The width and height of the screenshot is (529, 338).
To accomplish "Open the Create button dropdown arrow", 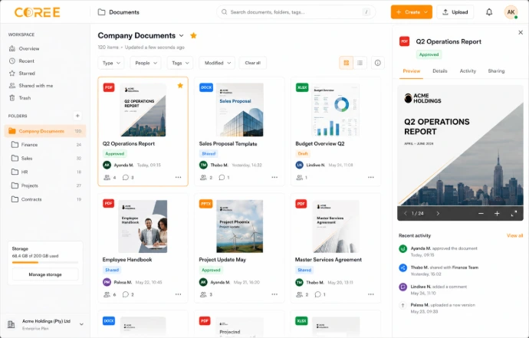I will tap(426, 12).
